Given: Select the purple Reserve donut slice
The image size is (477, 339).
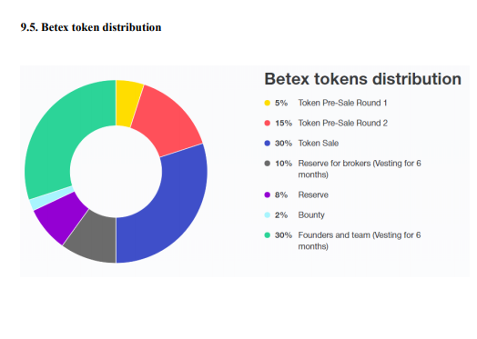Looking at the screenshot, I should tap(61, 217).
